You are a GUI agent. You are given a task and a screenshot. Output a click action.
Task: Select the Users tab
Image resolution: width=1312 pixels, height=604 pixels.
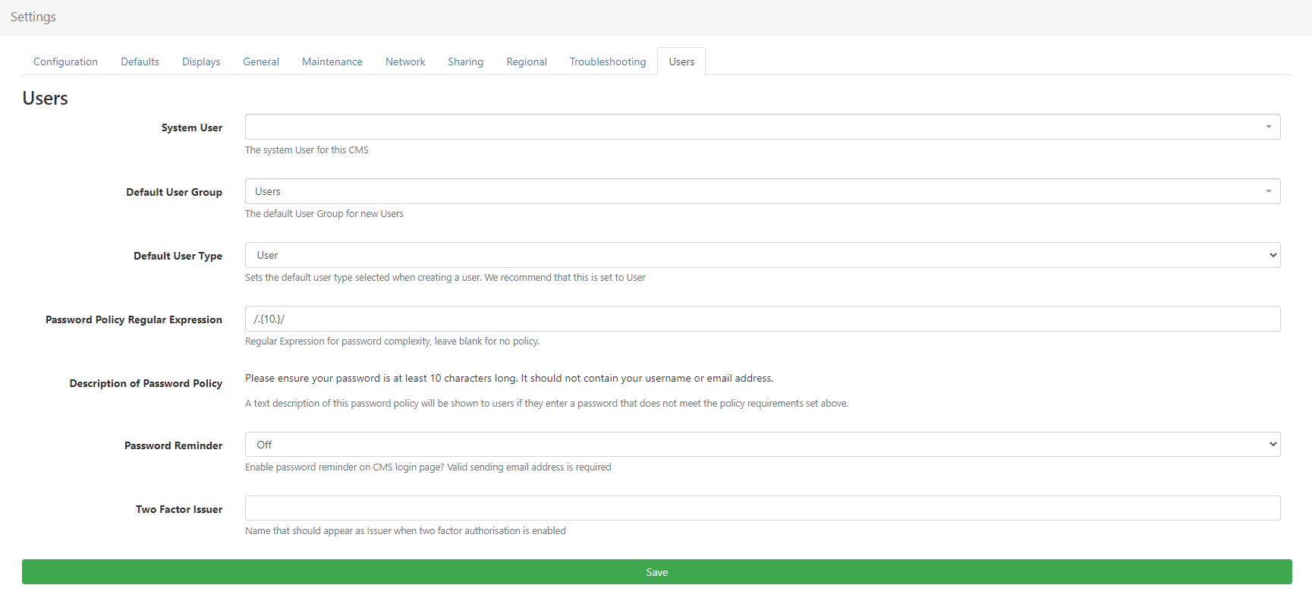coord(681,61)
